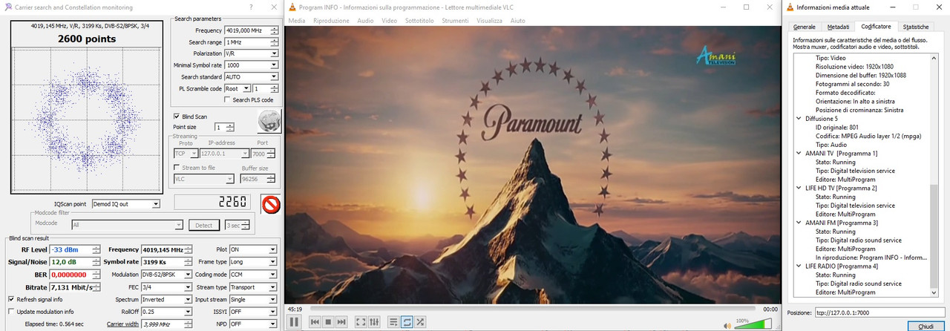Enable the Search PLS code checkbox
Viewport: 950px width, 331px height.
[228, 99]
